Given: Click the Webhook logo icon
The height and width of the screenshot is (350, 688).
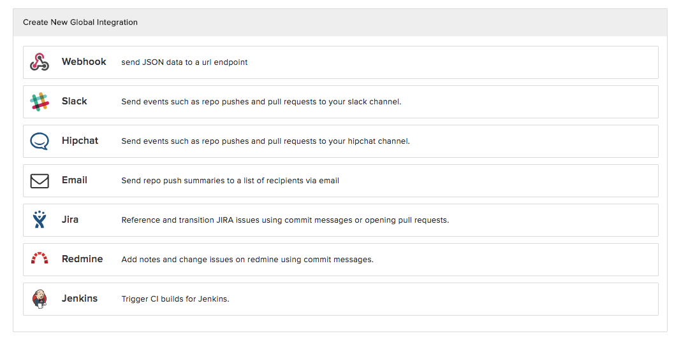Looking at the screenshot, I should [40, 62].
